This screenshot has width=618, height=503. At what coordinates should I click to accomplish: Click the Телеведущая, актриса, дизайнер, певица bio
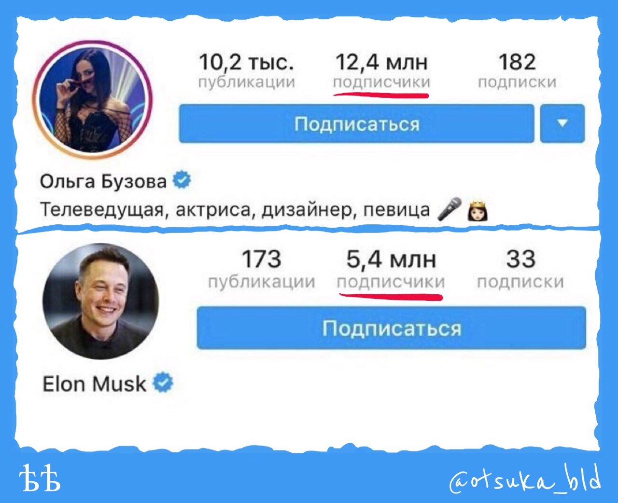point(235,210)
